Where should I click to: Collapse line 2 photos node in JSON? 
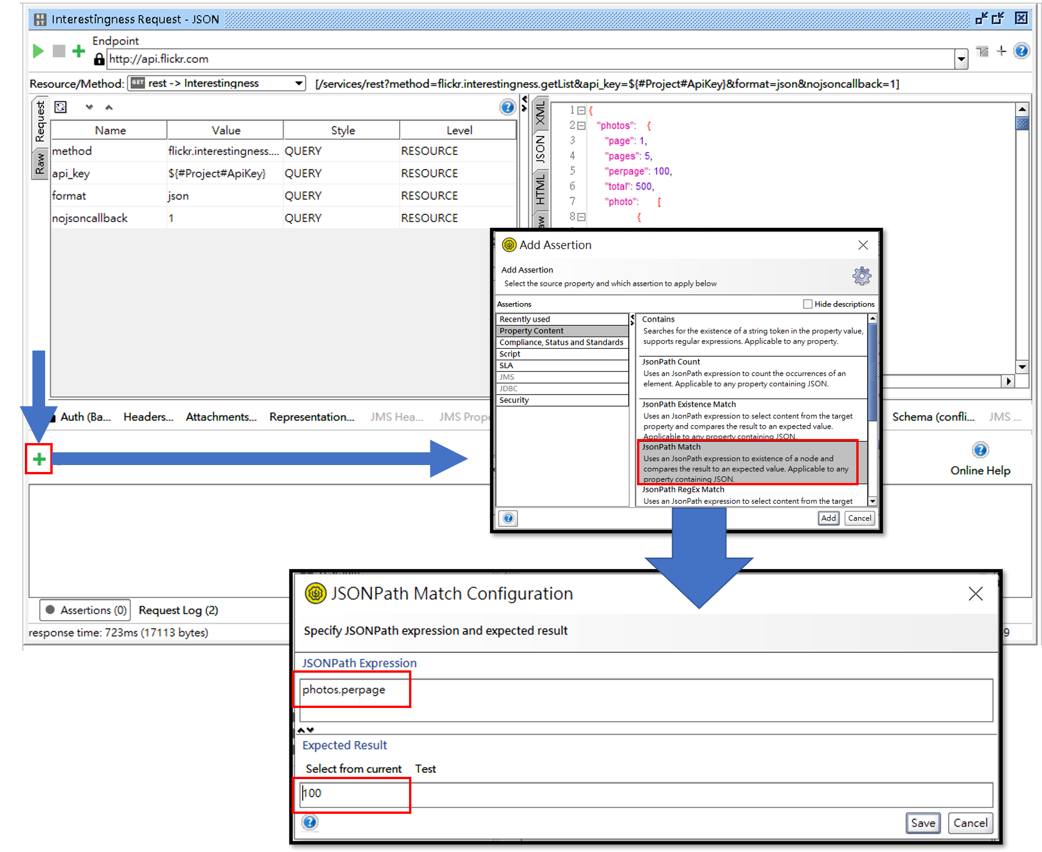pyautogui.click(x=581, y=126)
